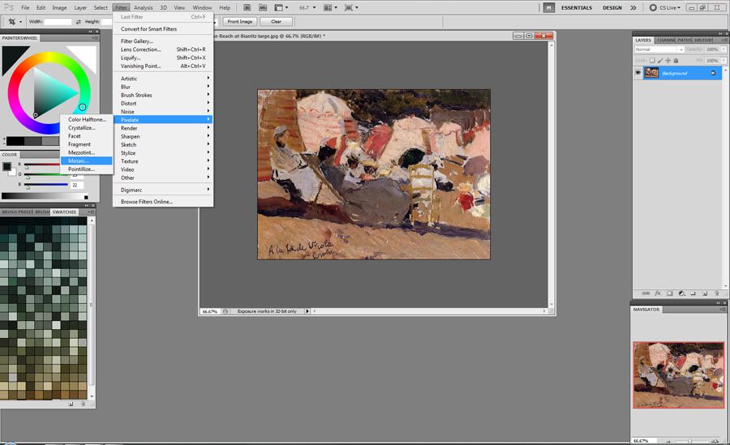
Task: Launch Mini Bridge from the application bar
Action: [x=263, y=7]
